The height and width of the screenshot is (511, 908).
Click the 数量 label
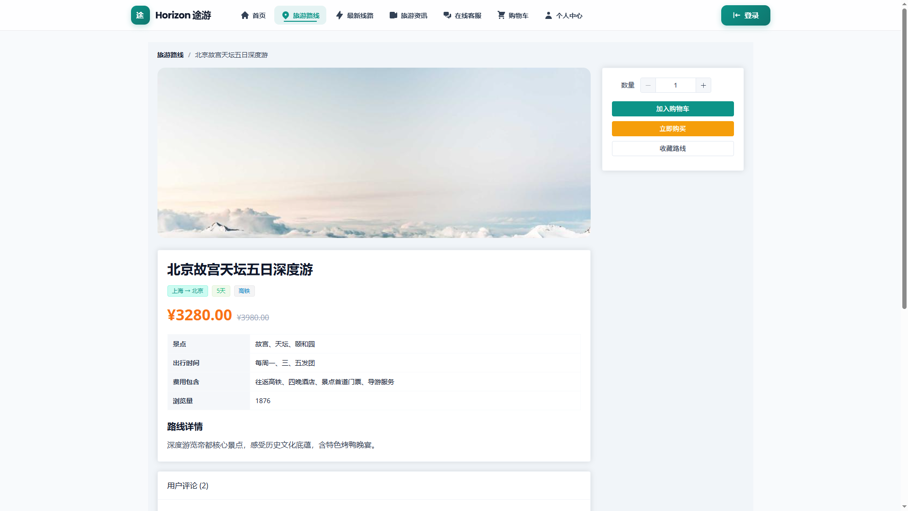(628, 85)
